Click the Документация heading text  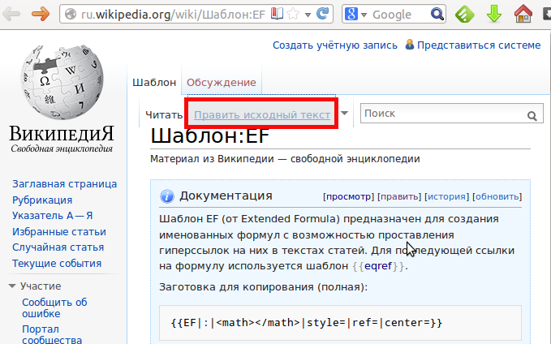pyautogui.click(x=226, y=196)
